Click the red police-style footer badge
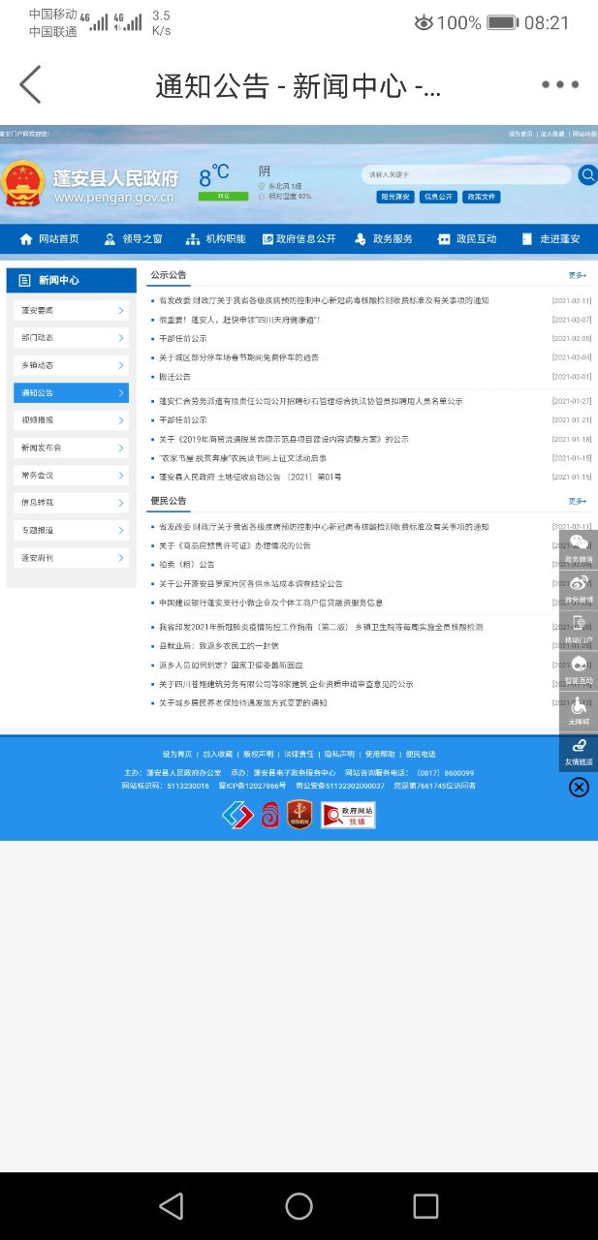 click(x=270, y=815)
